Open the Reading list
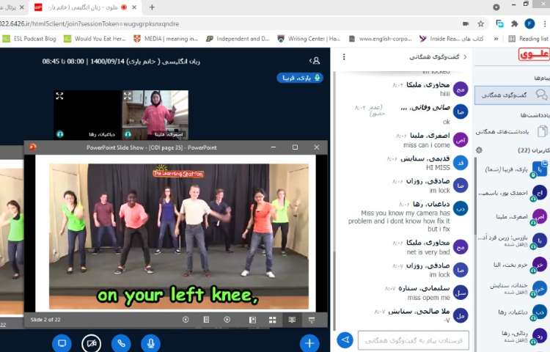The width and height of the screenshot is (550, 352). coord(528,39)
